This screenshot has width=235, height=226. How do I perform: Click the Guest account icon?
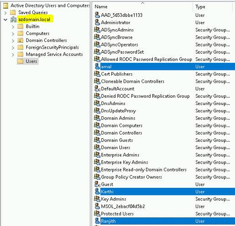pos(97,184)
